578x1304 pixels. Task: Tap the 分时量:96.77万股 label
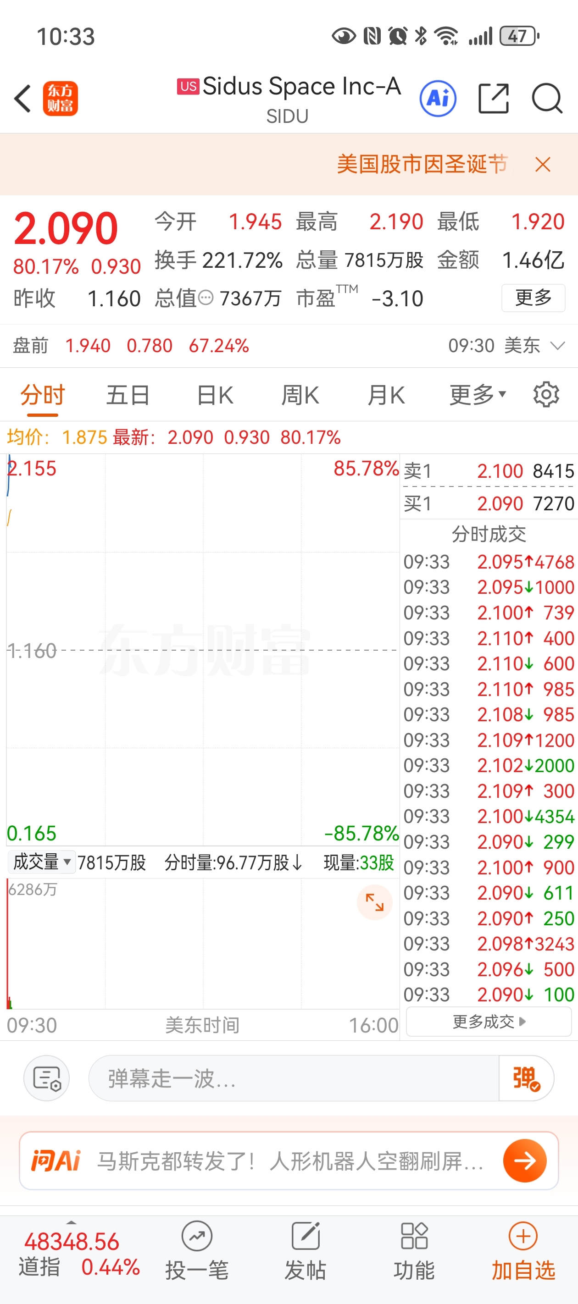234,862
